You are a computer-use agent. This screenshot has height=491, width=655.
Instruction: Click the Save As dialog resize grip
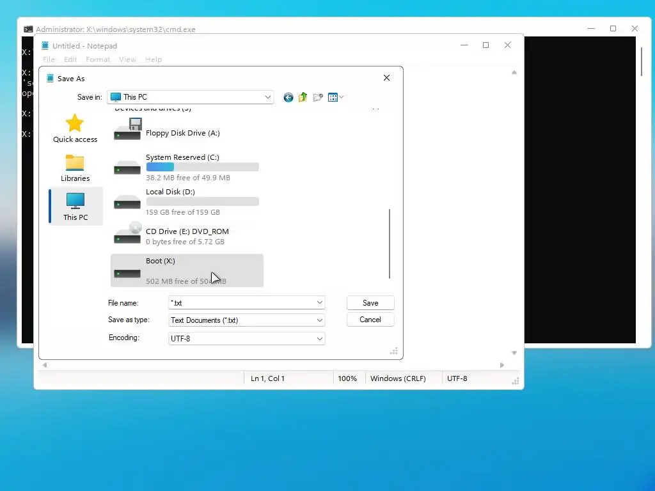pos(393,351)
